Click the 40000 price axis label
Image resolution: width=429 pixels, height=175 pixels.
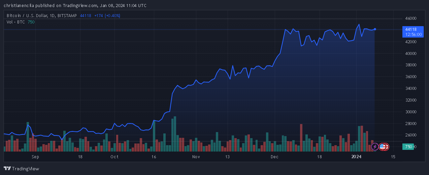tap(410, 53)
